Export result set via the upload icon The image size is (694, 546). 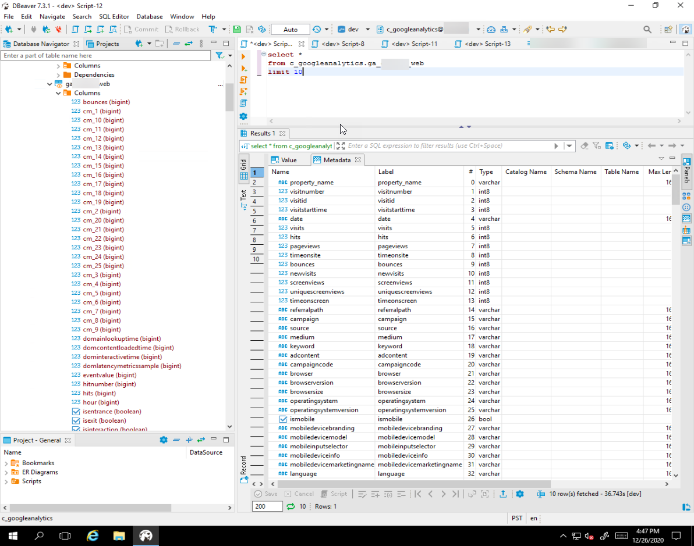click(504, 494)
